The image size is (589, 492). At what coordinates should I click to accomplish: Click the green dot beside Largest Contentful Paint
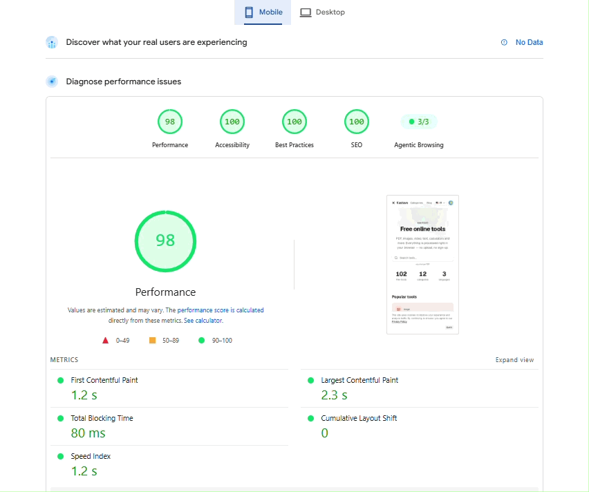click(310, 381)
